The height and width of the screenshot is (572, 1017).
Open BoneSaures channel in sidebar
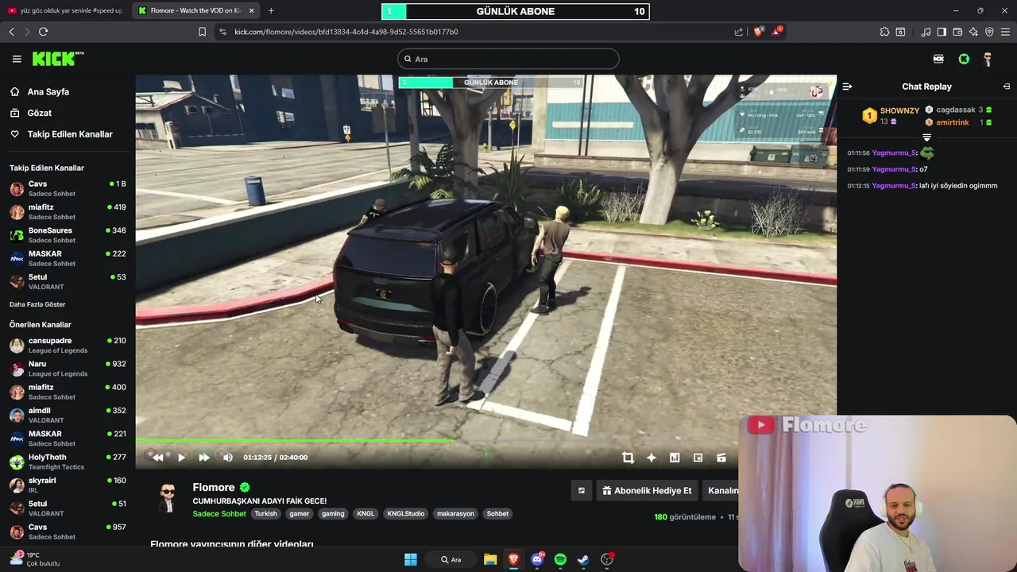click(68, 235)
